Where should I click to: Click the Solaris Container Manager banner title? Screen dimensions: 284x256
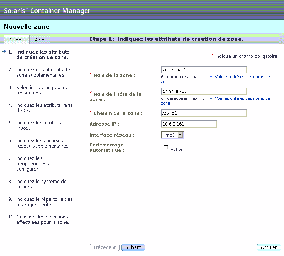[x=47, y=11]
